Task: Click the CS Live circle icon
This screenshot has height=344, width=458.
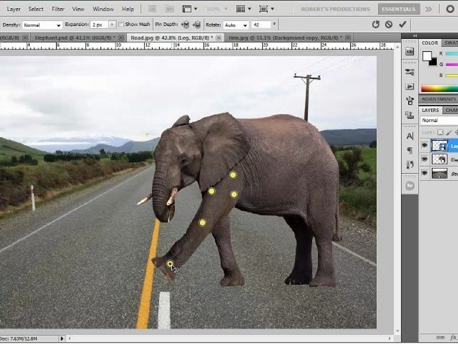Action: click(x=450, y=9)
